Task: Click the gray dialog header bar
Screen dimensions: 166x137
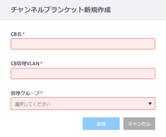Action: coord(83,10)
